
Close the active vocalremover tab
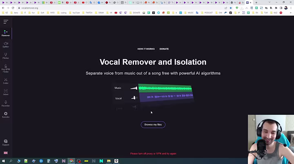tap(250, 2)
